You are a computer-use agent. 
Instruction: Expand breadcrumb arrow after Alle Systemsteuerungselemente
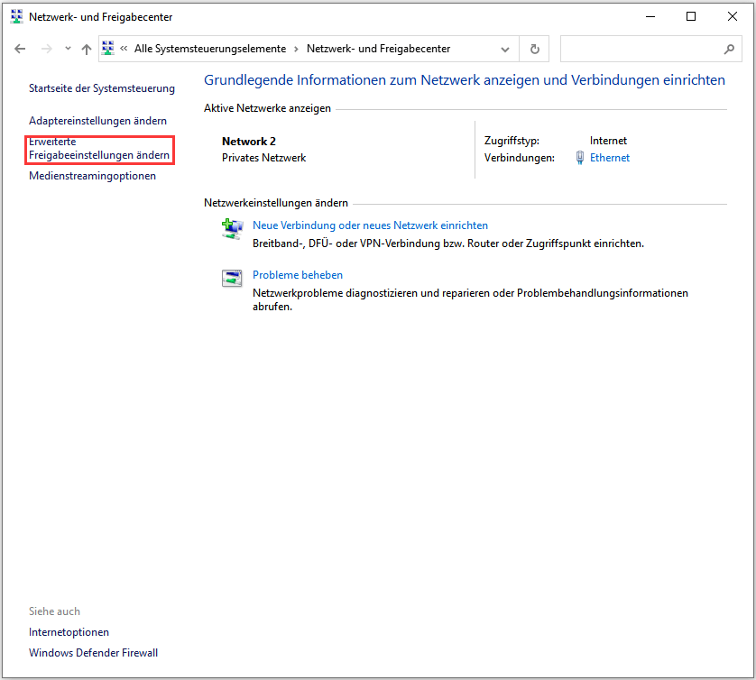click(297, 49)
